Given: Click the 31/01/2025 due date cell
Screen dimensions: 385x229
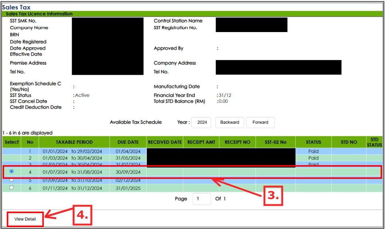Looking at the screenshot, I should point(128,188).
